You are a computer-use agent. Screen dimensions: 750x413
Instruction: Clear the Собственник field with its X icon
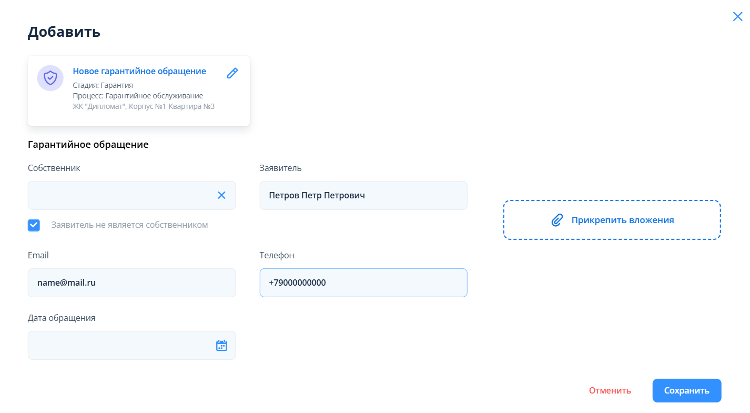tap(221, 195)
